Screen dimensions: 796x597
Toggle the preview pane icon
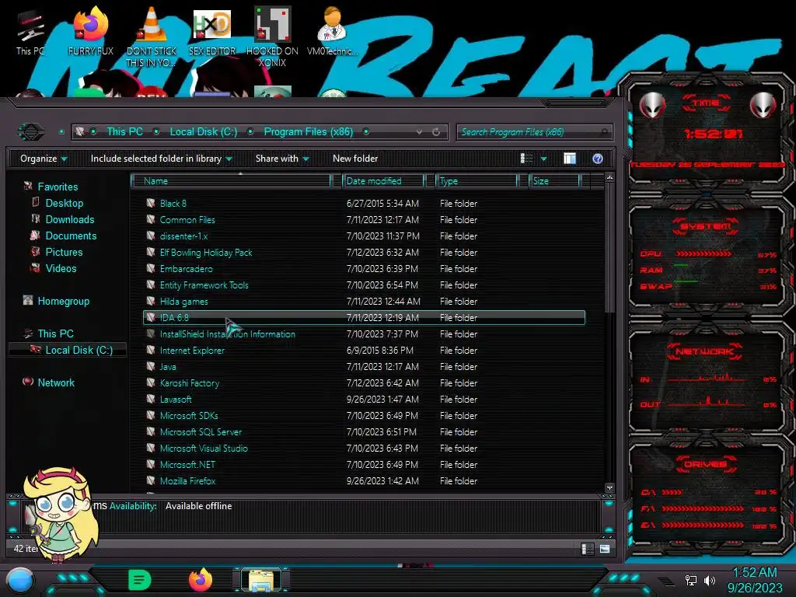pyautogui.click(x=570, y=159)
